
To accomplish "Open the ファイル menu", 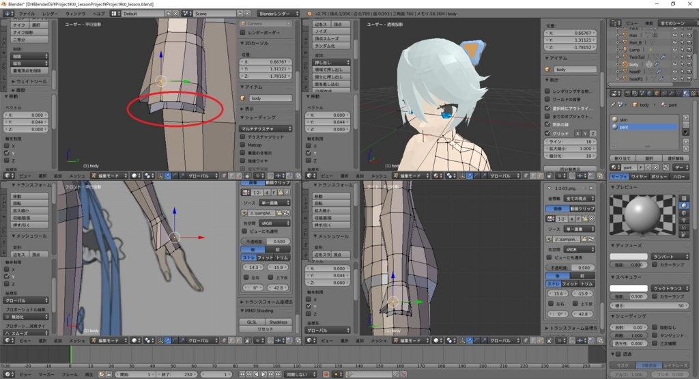I will tap(27, 14).
